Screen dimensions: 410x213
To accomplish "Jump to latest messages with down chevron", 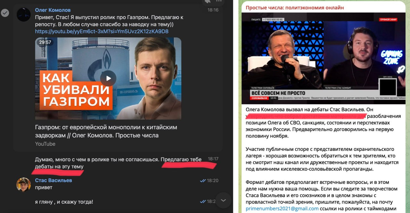I will (223, 201).
